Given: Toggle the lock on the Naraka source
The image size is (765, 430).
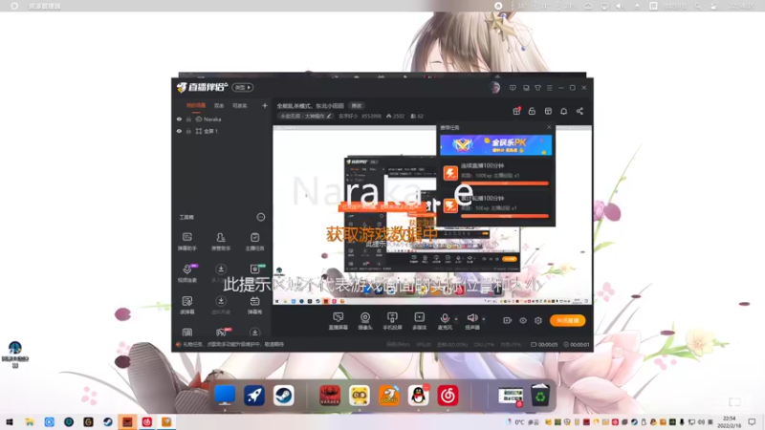Looking at the screenshot, I should (x=188, y=119).
